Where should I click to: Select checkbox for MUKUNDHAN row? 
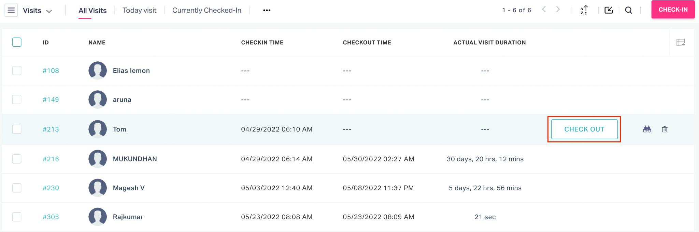[17, 159]
